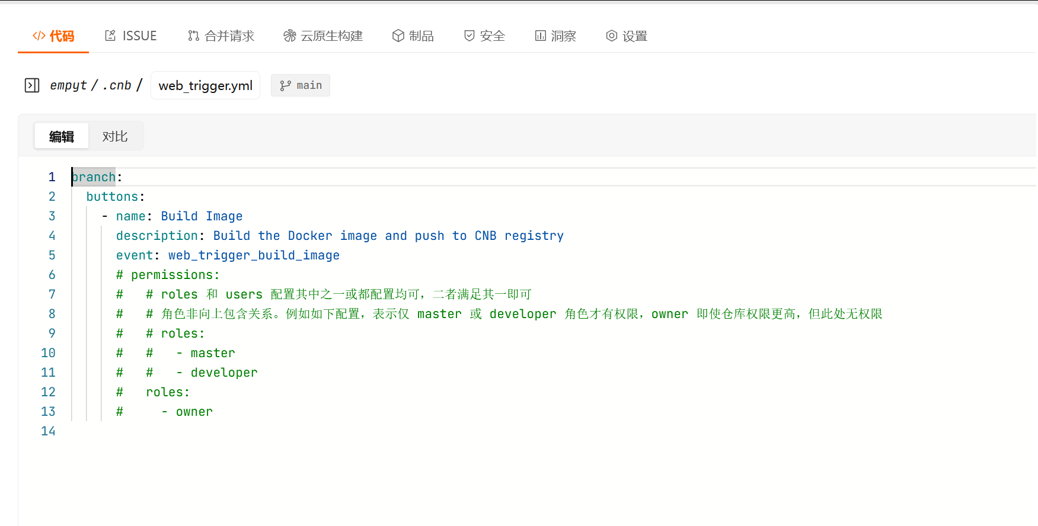The height and width of the screenshot is (526, 1038).
Task: Click the ISSUE edit-note icon
Action: click(x=110, y=36)
